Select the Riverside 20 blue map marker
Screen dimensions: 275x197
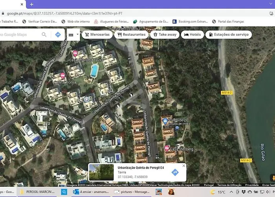[x=165, y=120]
